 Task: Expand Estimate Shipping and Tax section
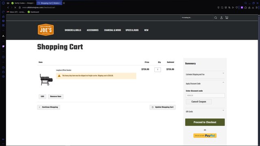(205, 74)
